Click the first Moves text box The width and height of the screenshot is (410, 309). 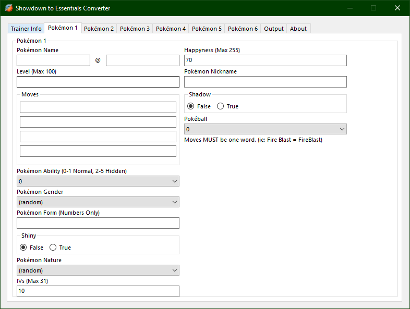(98, 107)
